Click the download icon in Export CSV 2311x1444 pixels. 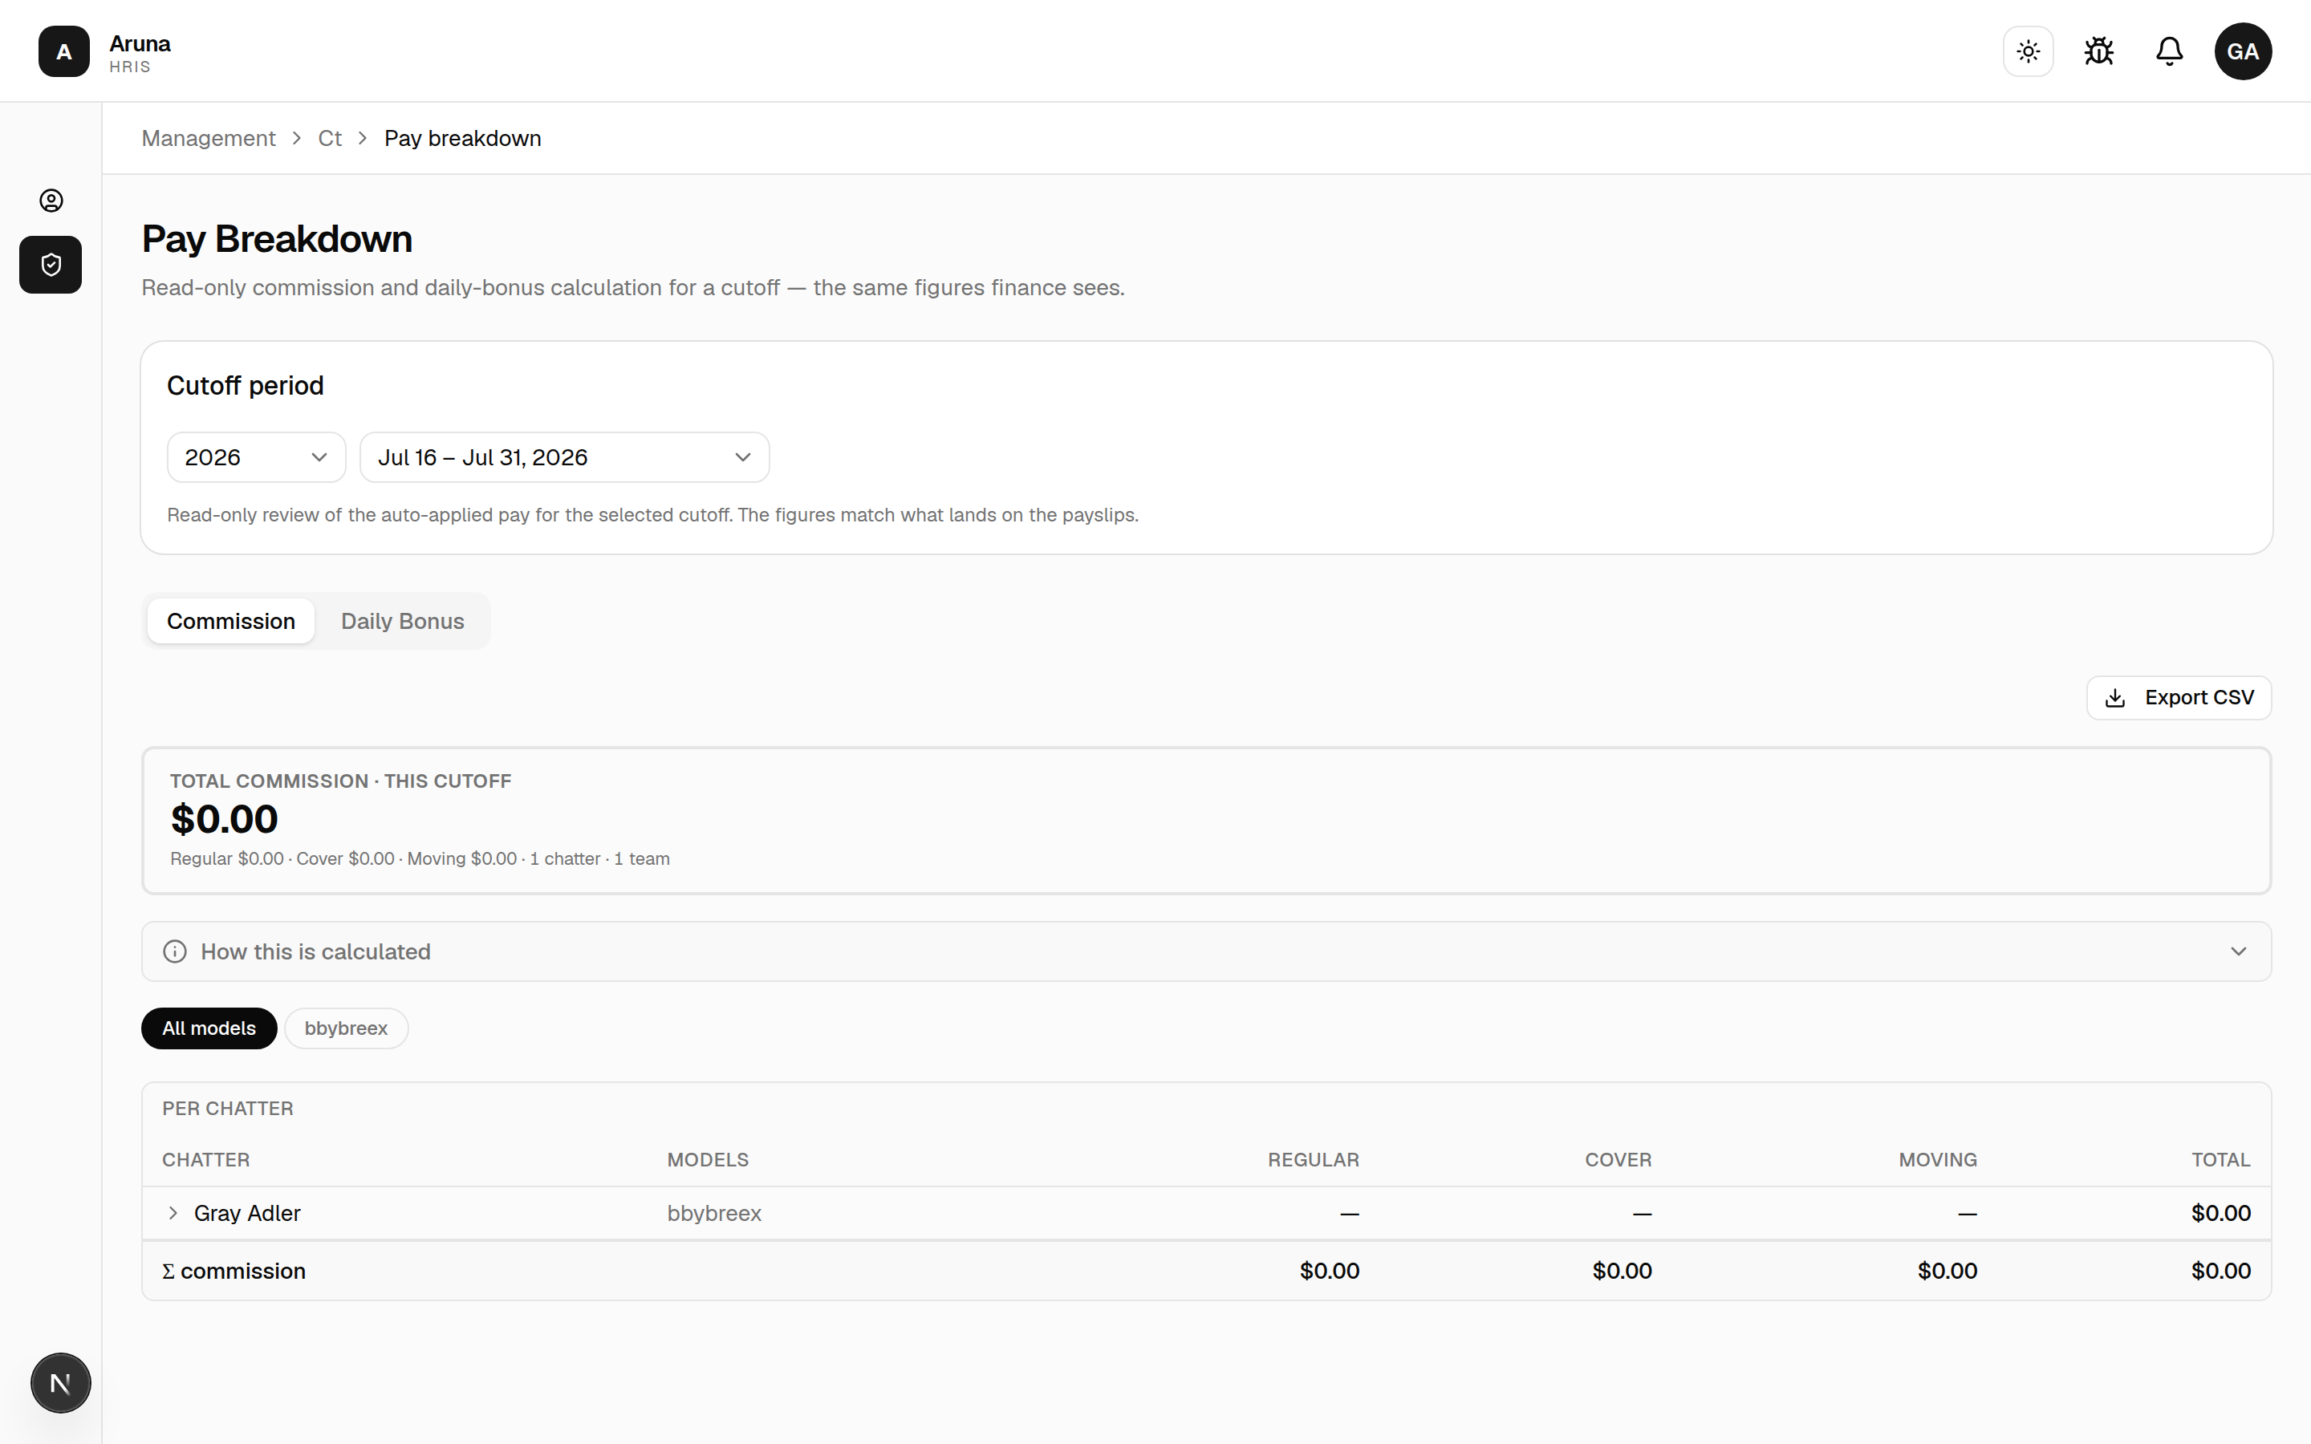tap(2115, 698)
